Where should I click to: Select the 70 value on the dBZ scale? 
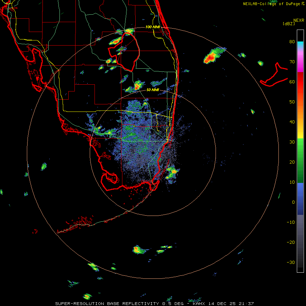tap(292, 62)
